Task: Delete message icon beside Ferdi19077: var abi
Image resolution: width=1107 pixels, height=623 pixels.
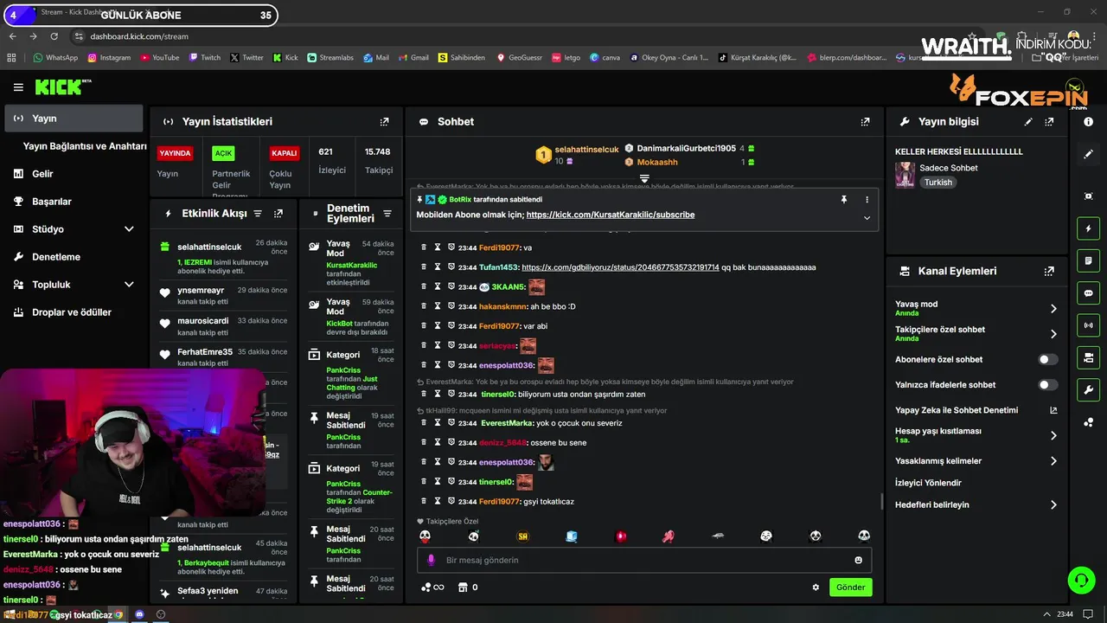Action: click(x=424, y=326)
